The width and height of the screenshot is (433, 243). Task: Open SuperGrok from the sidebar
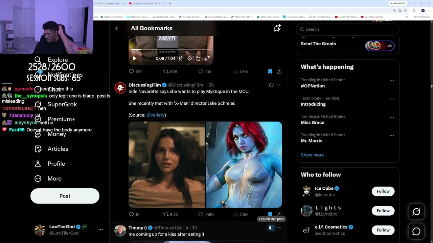pyautogui.click(x=56, y=104)
